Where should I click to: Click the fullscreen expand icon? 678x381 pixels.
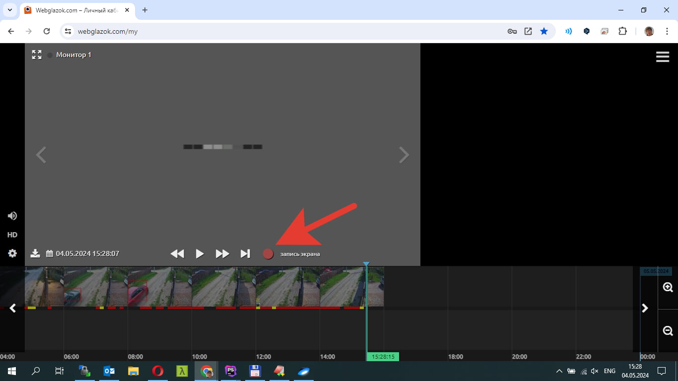37,55
